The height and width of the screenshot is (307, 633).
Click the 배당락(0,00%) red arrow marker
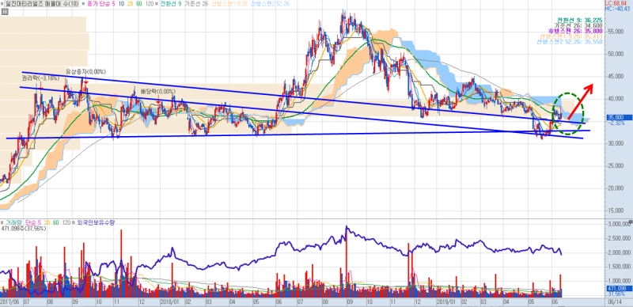158,102
